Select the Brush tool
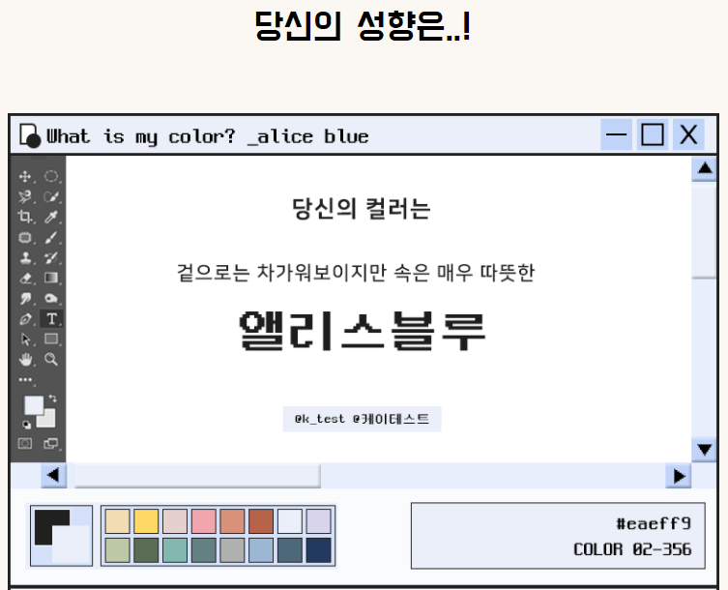The image size is (728, 590). (51, 237)
